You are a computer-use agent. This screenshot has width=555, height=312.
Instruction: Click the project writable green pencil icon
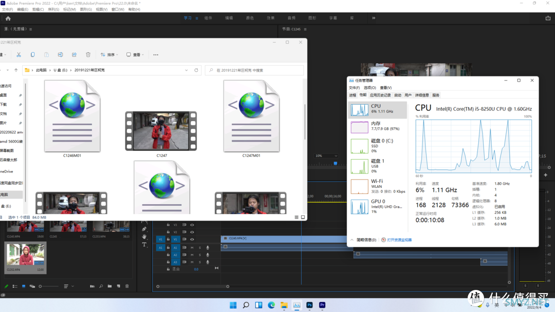click(6, 286)
